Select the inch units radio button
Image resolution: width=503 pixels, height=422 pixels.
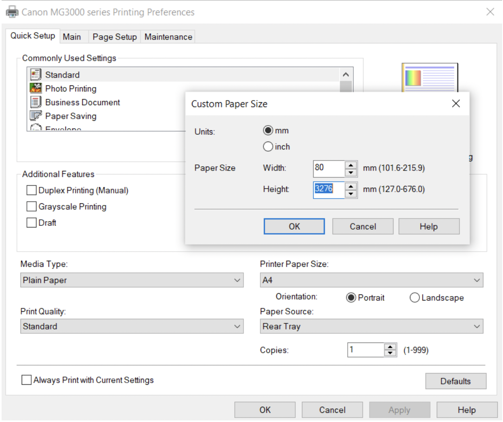268,147
